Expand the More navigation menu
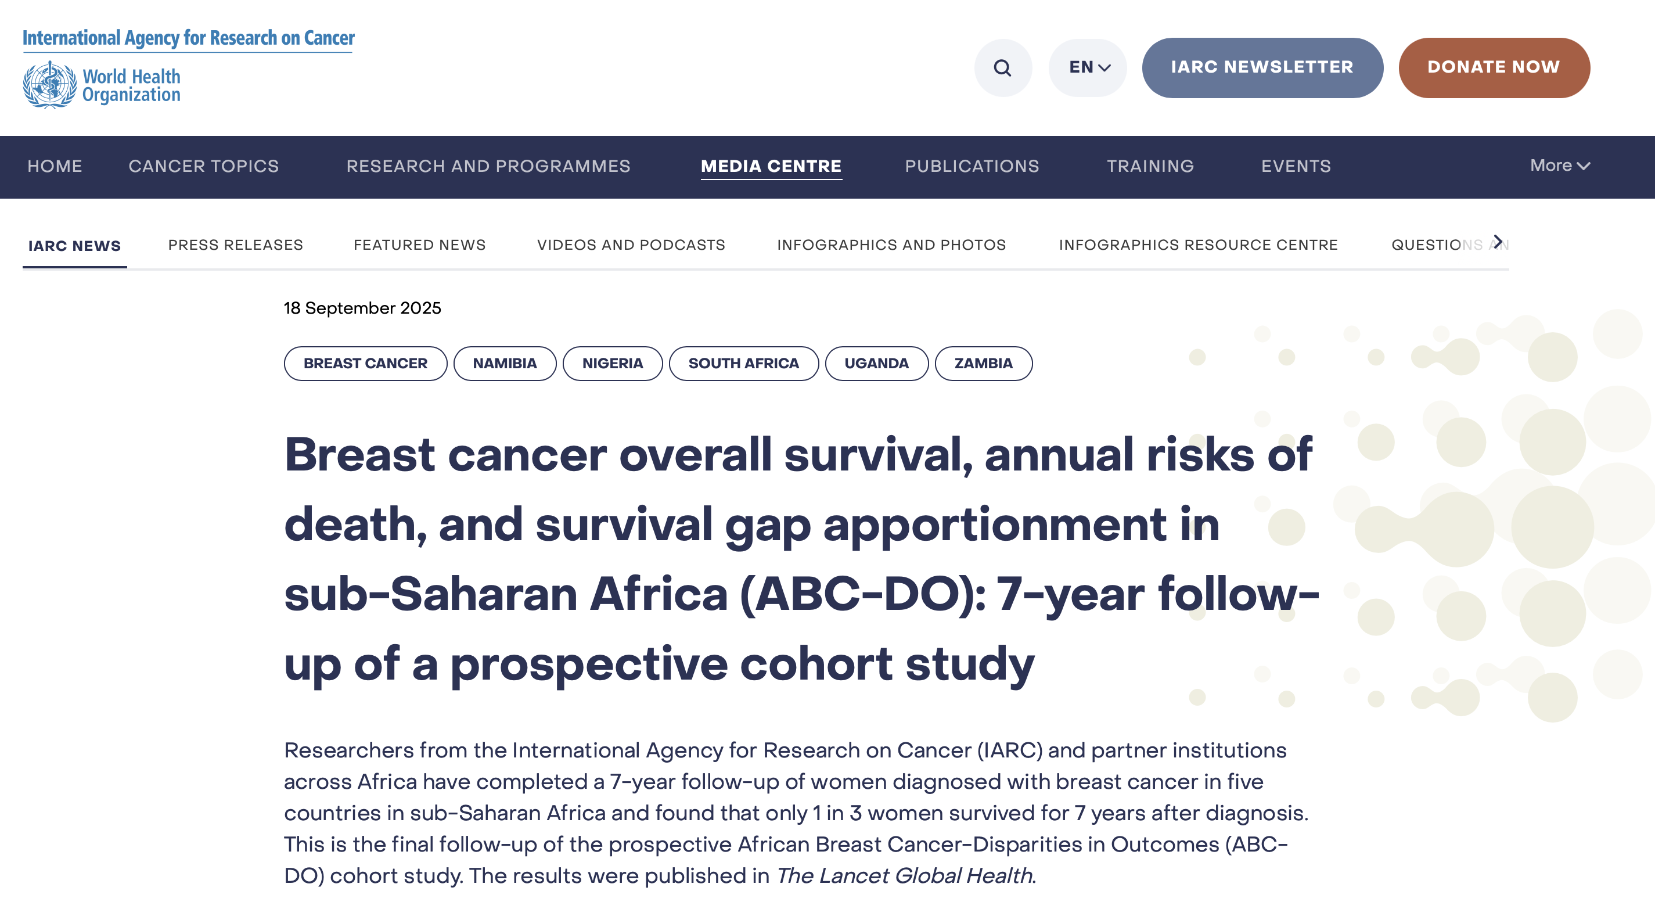Screen dimensions: 1655x916 (x=1559, y=166)
